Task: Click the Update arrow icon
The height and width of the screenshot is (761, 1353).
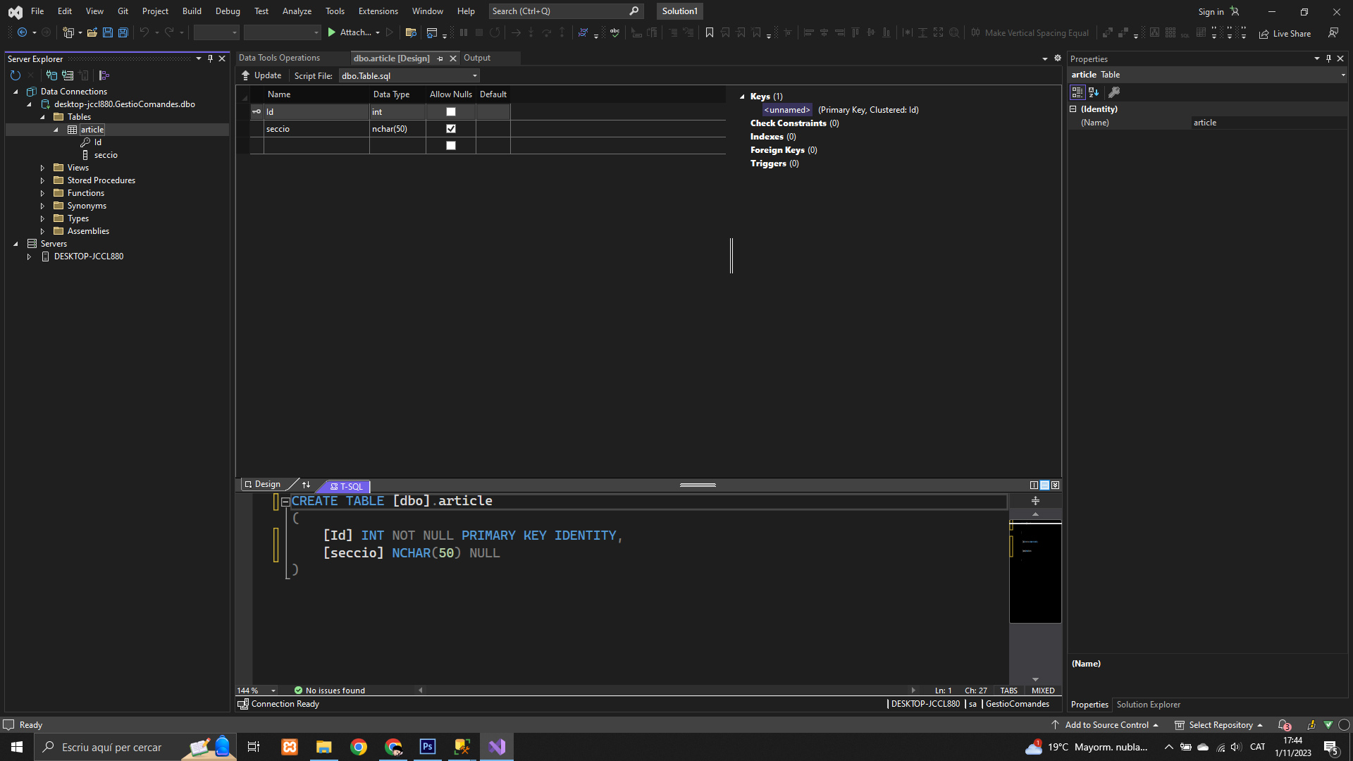Action: [245, 75]
